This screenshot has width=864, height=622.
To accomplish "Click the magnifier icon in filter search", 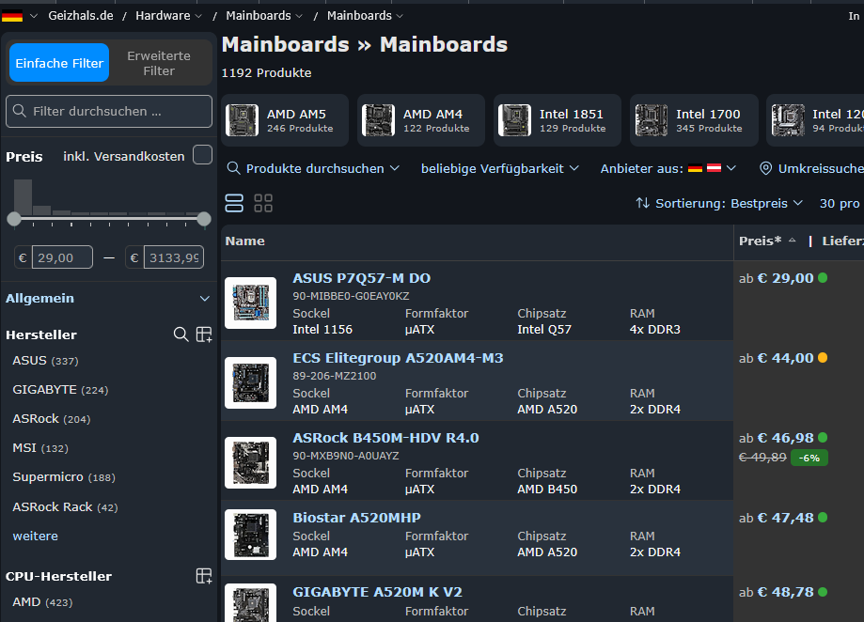I will tap(20, 111).
